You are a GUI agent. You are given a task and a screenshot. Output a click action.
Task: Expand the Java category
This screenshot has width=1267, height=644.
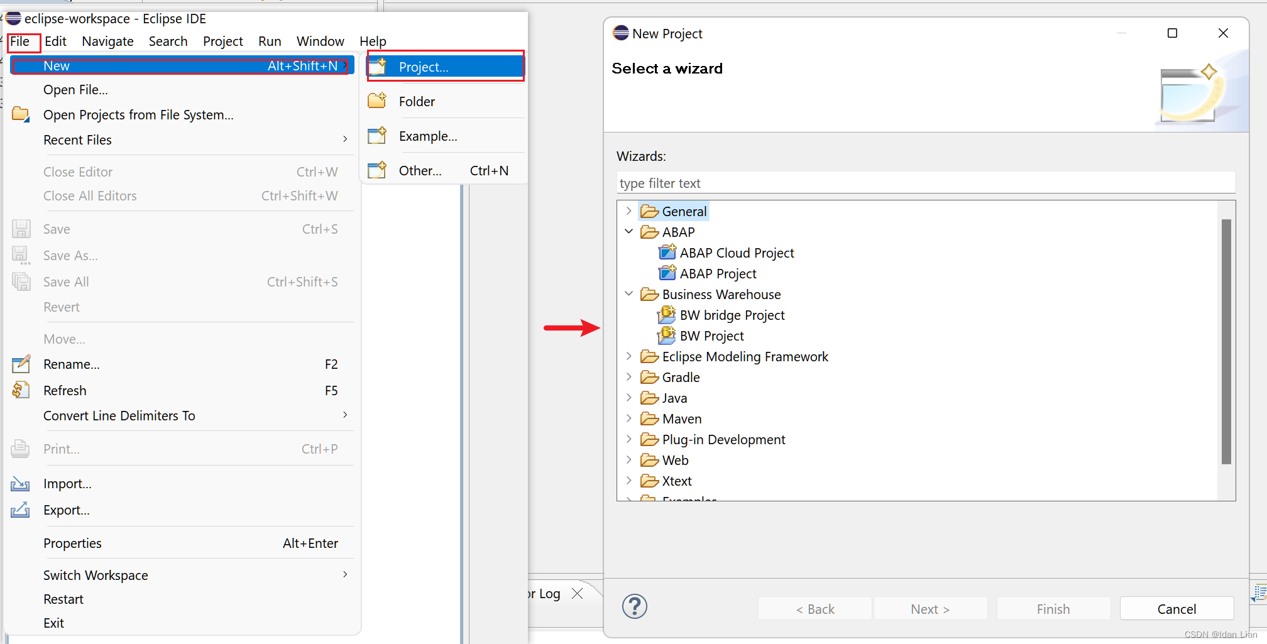coord(628,398)
